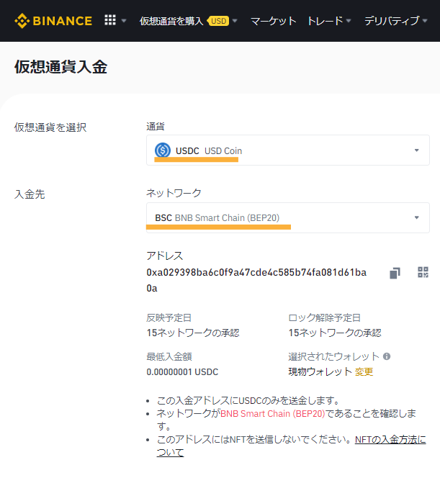
Task: Click the 0.00000001 USDC minimum amount
Action: click(182, 372)
